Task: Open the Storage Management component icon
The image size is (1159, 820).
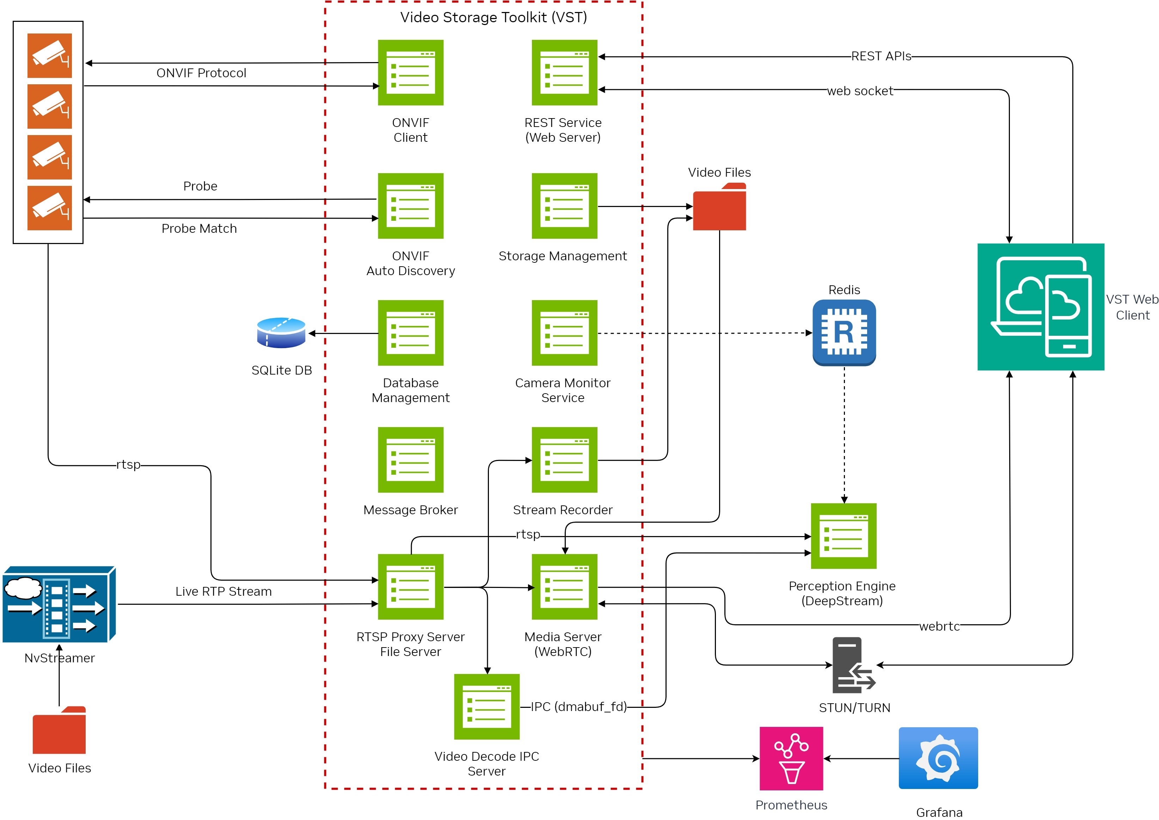Action: pyautogui.click(x=564, y=207)
